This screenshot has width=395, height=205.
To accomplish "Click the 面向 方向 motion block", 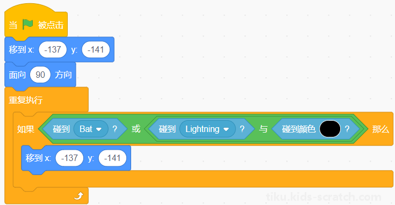I will (40, 75).
